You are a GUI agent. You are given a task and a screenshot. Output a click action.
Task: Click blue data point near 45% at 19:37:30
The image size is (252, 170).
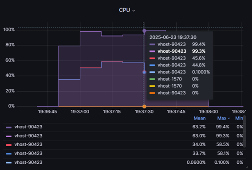(144, 72)
